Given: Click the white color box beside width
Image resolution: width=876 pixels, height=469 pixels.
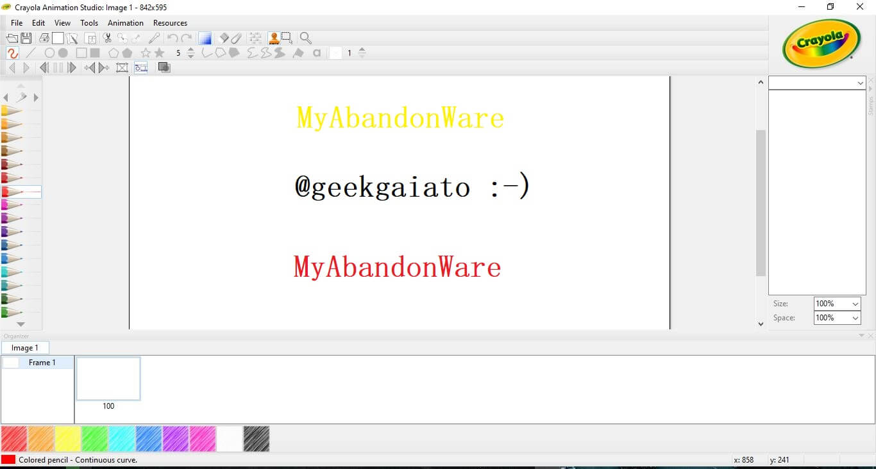Looking at the screenshot, I should (x=335, y=53).
